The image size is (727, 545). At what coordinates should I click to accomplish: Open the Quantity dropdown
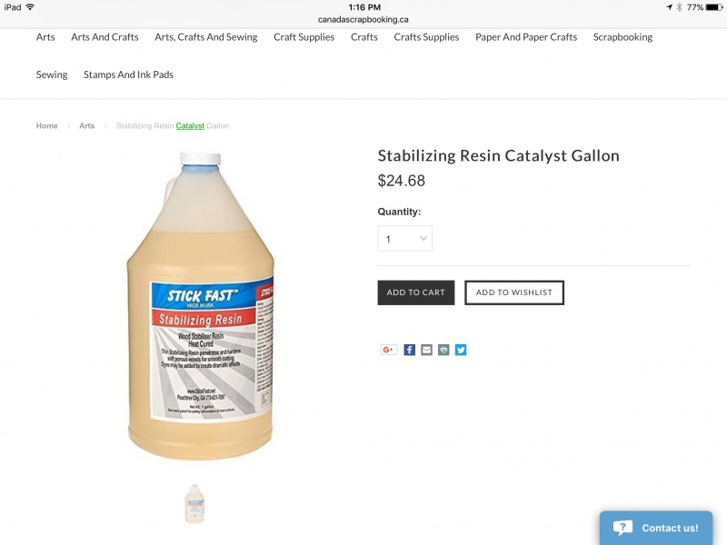[405, 239]
